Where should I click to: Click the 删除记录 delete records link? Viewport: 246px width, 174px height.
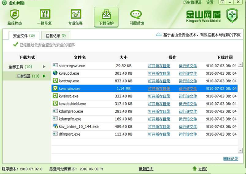point(230,159)
